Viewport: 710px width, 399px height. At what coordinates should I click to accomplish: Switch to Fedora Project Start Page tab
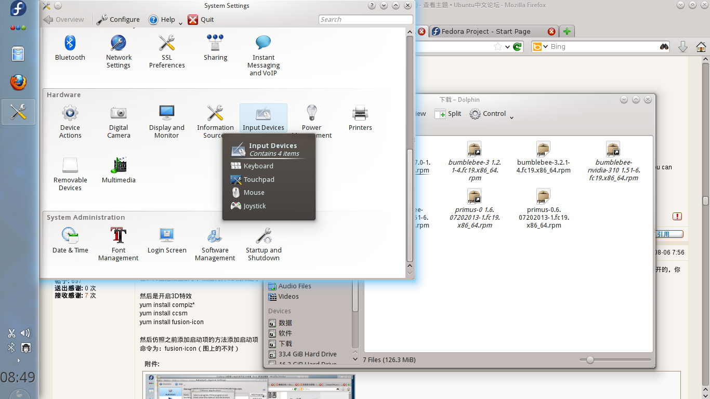pyautogui.click(x=494, y=31)
